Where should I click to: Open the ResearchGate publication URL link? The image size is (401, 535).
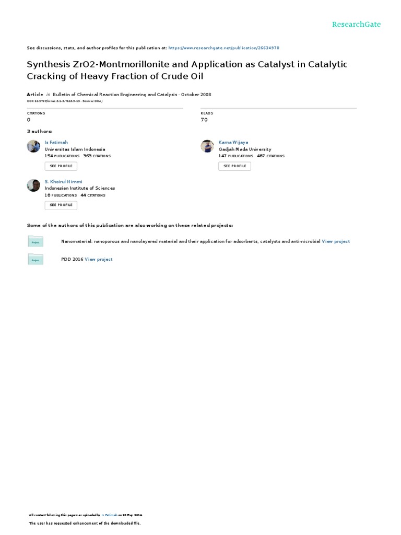[227, 48]
